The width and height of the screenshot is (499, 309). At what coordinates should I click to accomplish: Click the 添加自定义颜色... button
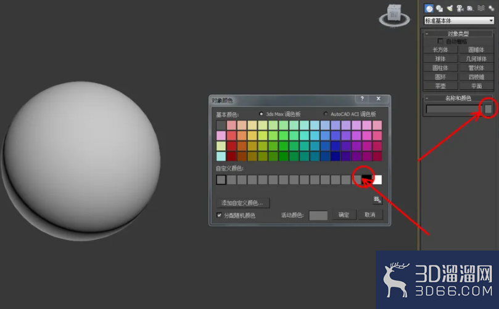tap(243, 203)
